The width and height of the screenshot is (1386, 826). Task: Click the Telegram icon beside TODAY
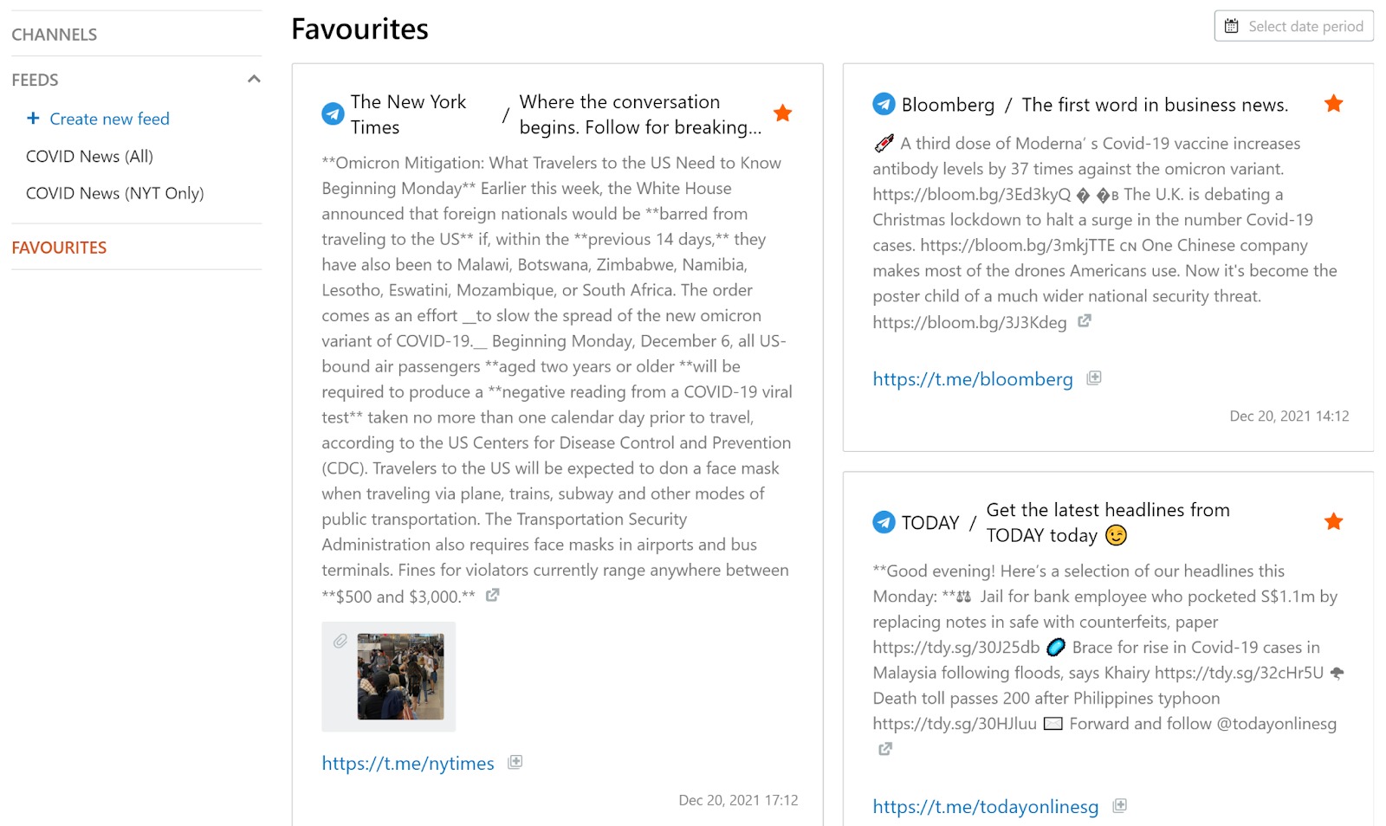[884, 522]
